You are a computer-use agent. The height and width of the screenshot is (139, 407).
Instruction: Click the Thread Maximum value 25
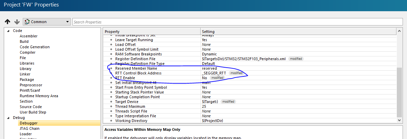(x=204, y=106)
